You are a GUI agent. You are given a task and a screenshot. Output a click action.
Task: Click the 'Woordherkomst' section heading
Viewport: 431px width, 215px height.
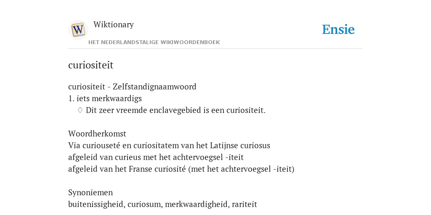[x=97, y=134]
